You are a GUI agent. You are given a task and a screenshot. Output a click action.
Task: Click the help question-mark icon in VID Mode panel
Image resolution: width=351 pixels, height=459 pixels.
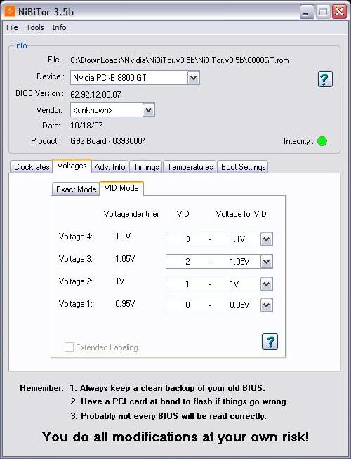[270, 341]
